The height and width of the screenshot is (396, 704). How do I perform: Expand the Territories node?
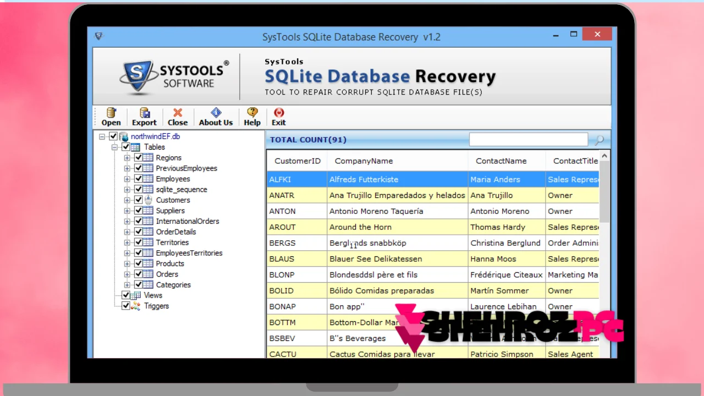pyautogui.click(x=127, y=243)
